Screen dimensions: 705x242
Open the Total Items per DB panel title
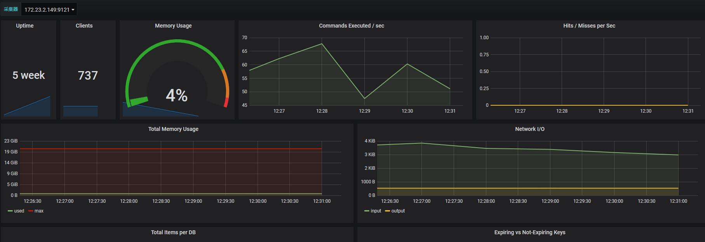[173, 232]
